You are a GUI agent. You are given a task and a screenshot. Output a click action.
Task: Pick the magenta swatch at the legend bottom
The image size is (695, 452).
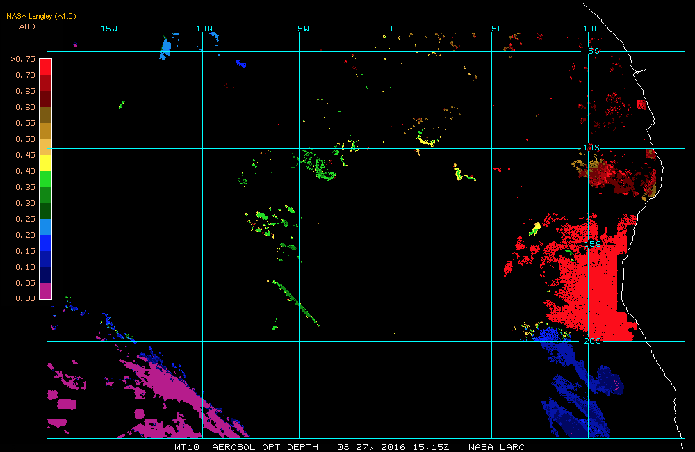[x=46, y=291]
